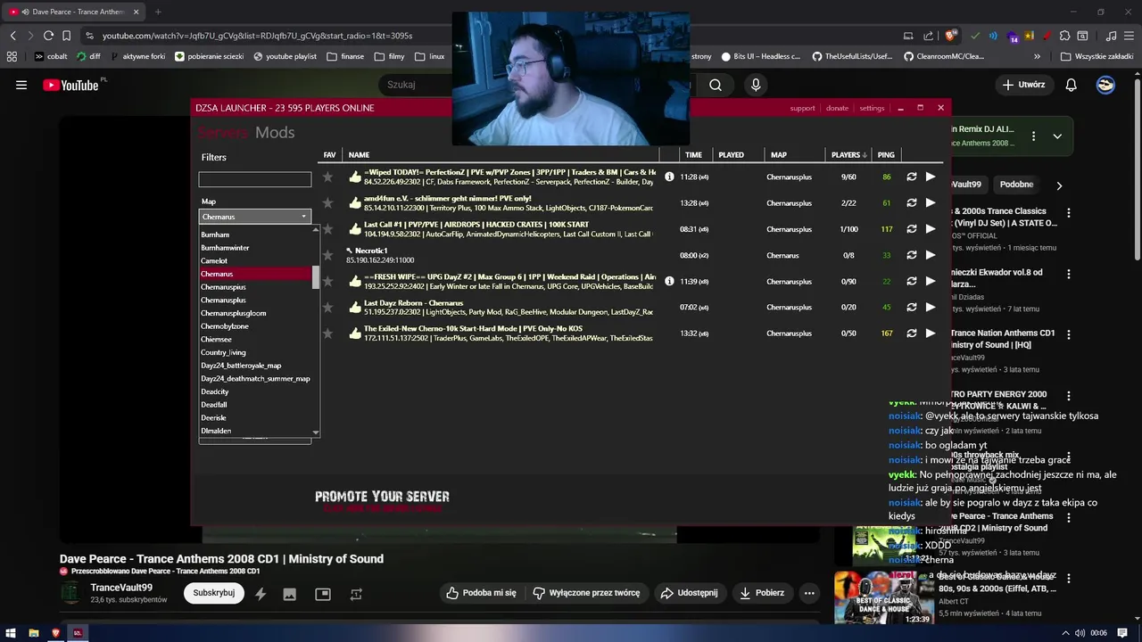The width and height of the screenshot is (1142, 642).
Task: Mark Necrotic1 server as favorite
Action: pos(328,255)
